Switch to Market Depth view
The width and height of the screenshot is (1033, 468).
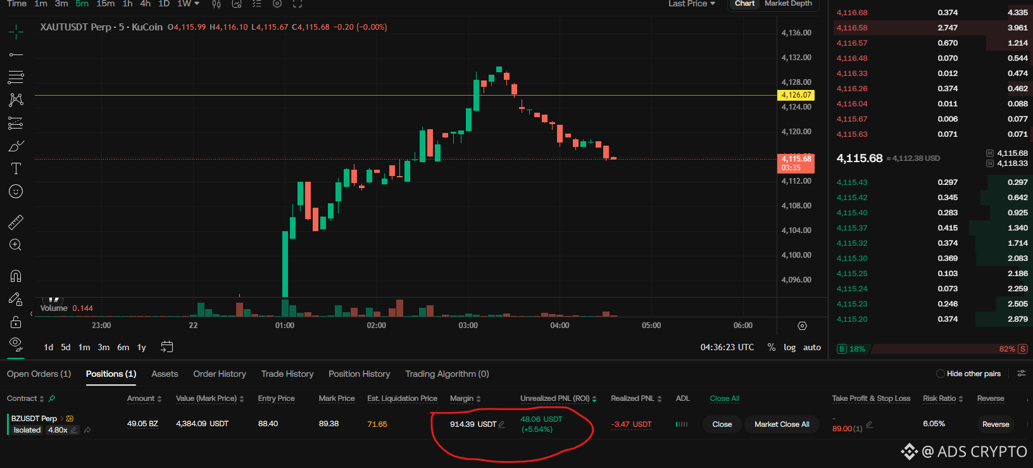tap(788, 3)
